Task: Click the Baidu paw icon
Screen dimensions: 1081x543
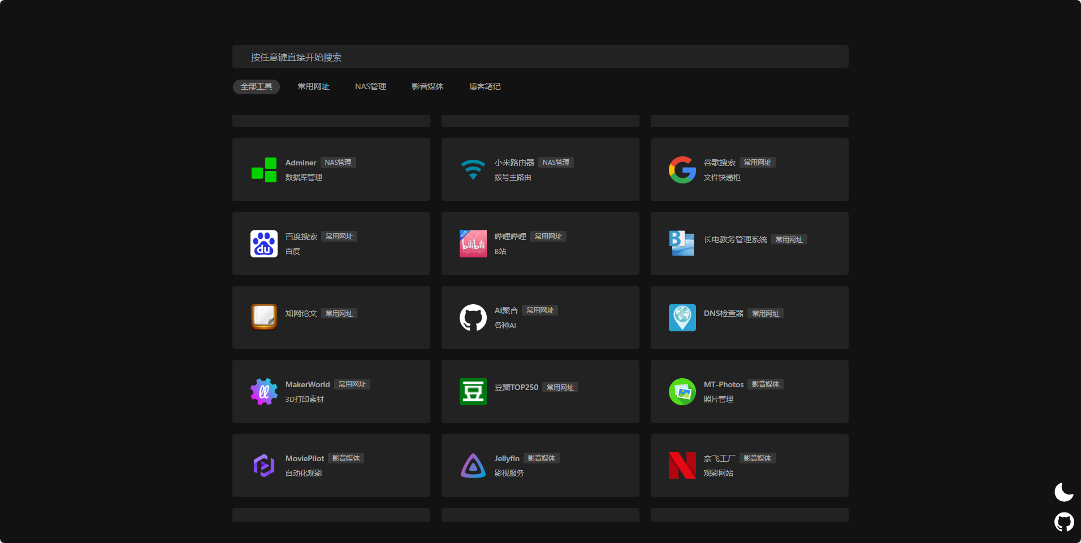Action: tap(264, 244)
